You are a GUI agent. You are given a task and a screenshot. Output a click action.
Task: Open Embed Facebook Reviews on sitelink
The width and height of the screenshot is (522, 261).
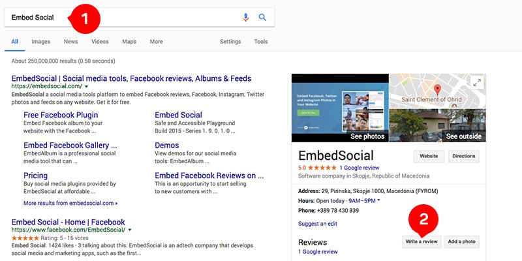coord(209,176)
